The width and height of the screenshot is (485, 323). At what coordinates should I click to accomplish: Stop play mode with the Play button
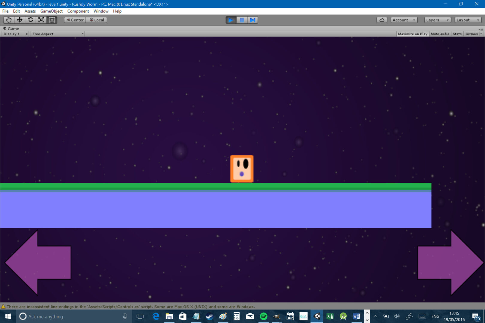point(231,20)
